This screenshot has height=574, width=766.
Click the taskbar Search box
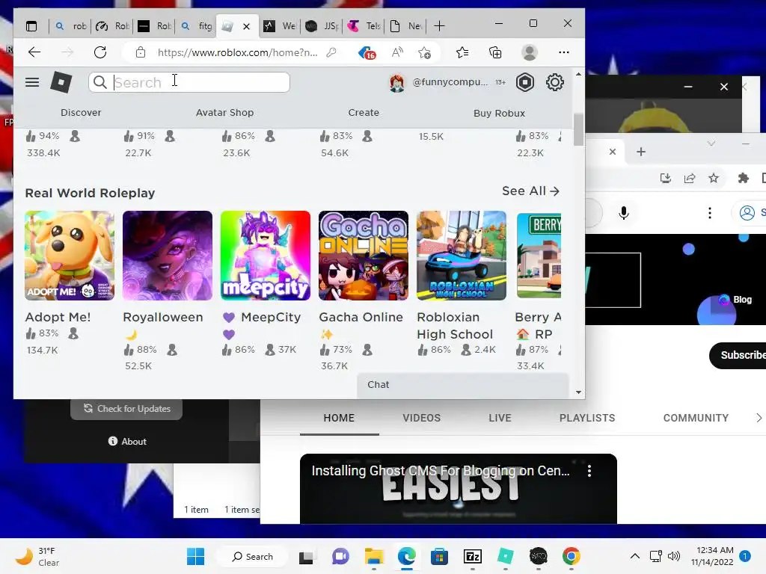253,556
